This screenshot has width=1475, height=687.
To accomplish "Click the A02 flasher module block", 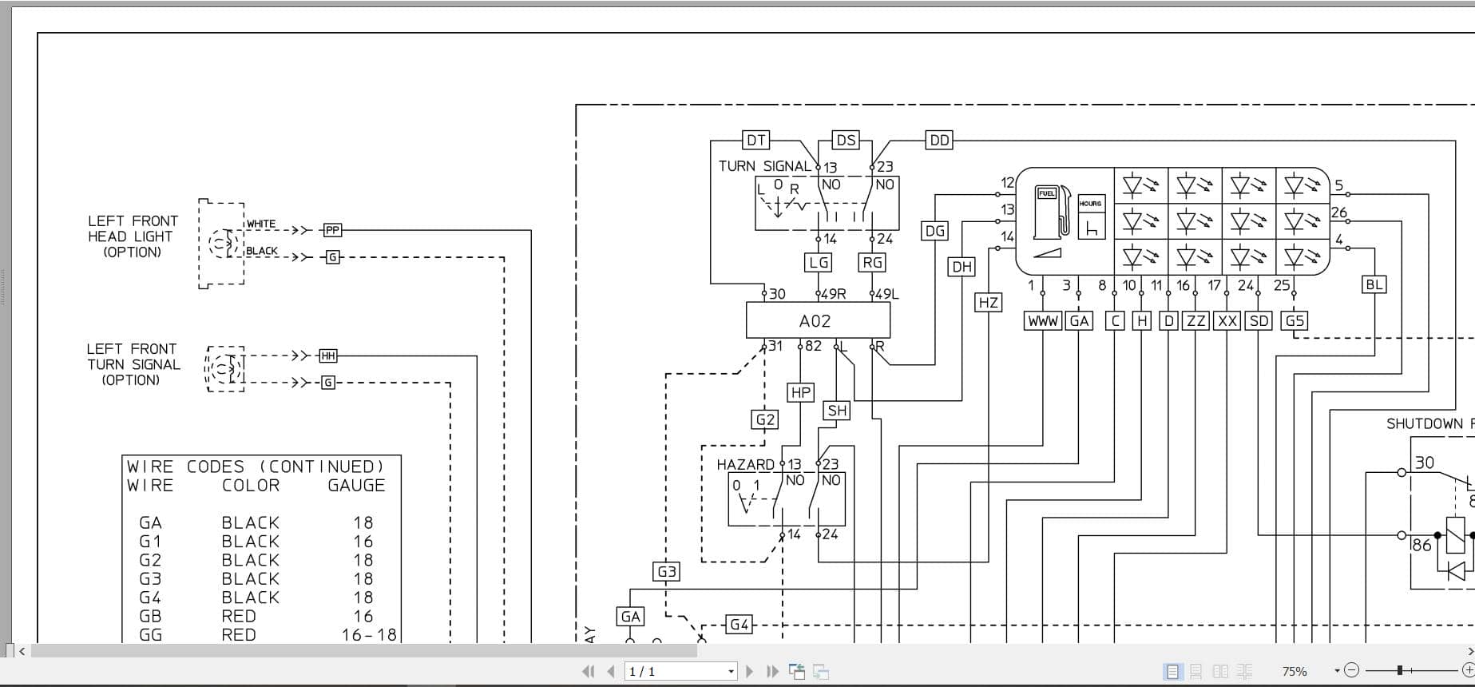I will [x=818, y=320].
